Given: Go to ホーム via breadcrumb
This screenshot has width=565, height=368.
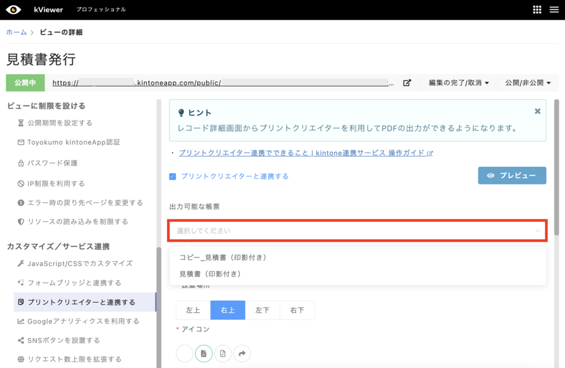Looking at the screenshot, I should 16,32.
